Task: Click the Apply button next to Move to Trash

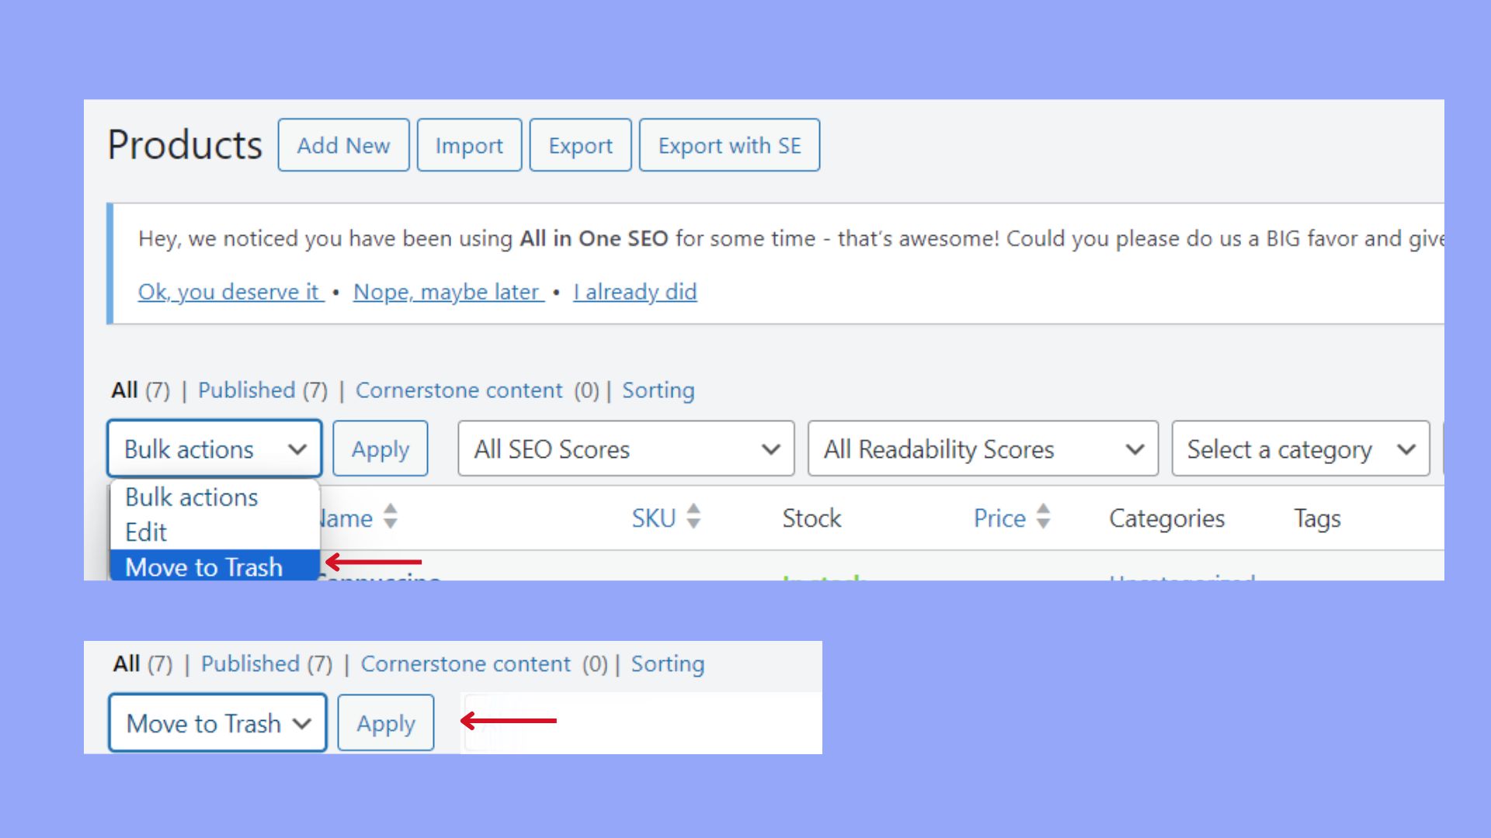Action: [x=385, y=722]
